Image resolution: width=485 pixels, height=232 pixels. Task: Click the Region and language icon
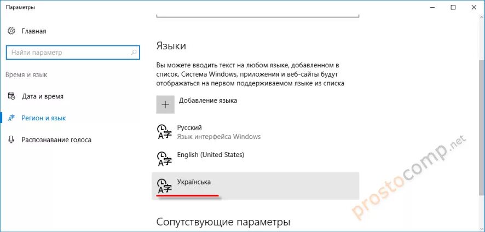click(x=11, y=118)
